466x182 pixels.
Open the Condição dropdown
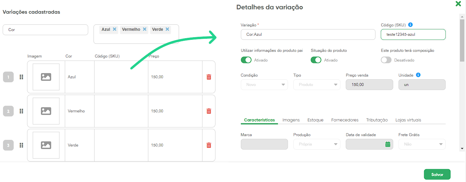pos(264,85)
